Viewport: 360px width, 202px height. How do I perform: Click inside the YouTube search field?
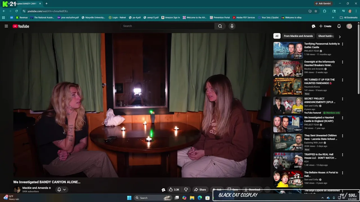pos(167,26)
